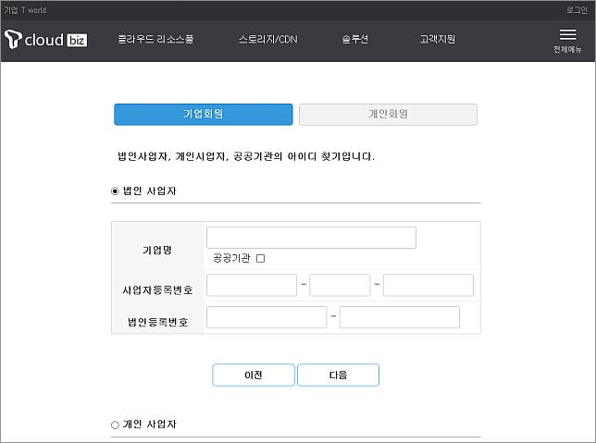The width and height of the screenshot is (596, 443).
Task: Click the 다음 button
Action: pyautogui.click(x=339, y=375)
